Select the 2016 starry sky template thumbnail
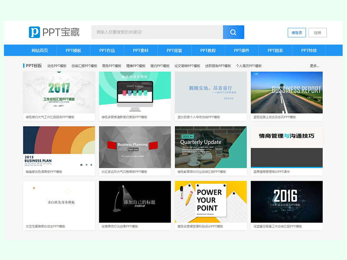The width and height of the screenshot is (347, 260). [287, 201]
